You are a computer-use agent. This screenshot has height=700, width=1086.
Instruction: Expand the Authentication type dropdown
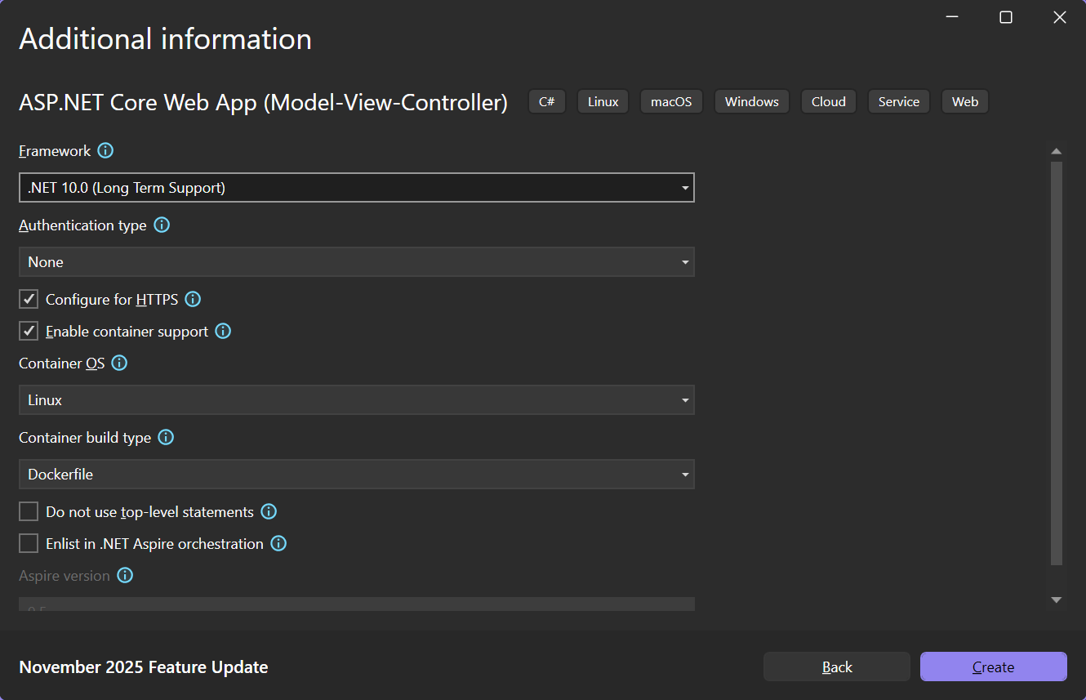click(684, 261)
